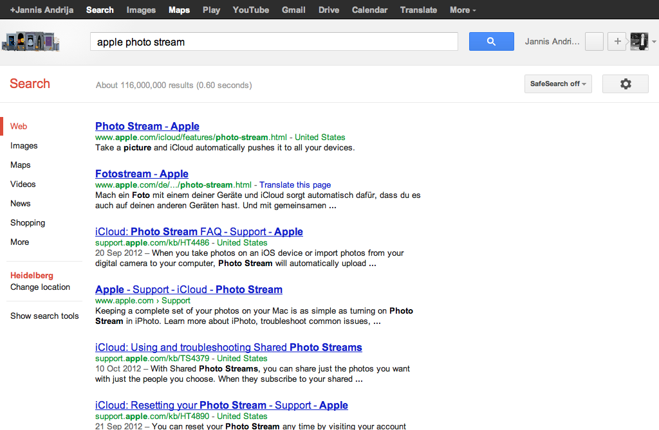The image size is (659, 430).
Task: Click the red Search heading
Action: coord(30,84)
